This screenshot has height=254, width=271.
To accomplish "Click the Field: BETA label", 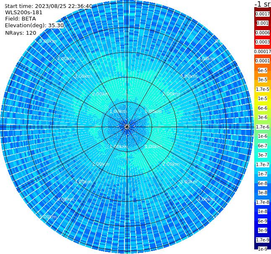I will 21,19.
